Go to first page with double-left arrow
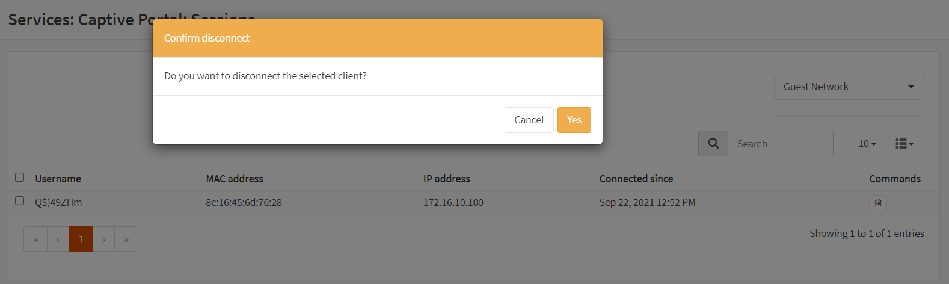This screenshot has height=284, width=949. pos(35,239)
